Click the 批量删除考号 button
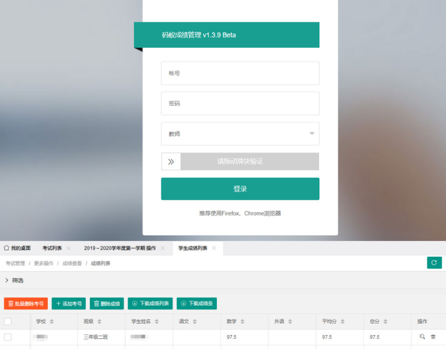446x349 pixels. coord(25,304)
